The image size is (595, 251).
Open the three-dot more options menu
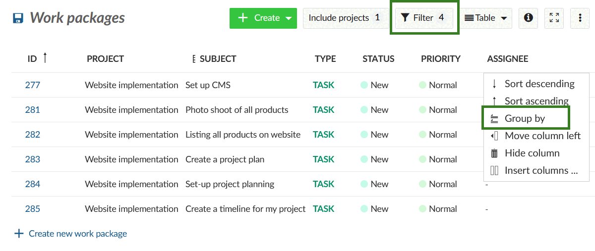click(x=580, y=18)
